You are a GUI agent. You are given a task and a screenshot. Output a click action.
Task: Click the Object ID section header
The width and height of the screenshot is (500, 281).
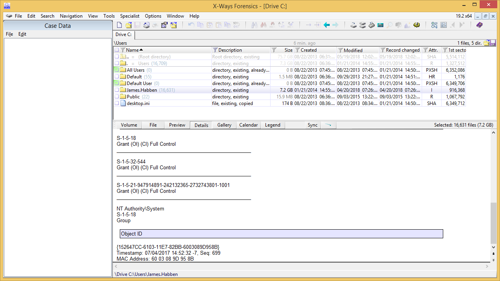[x=282, y=234]
